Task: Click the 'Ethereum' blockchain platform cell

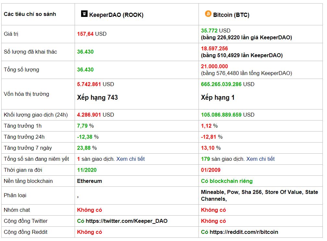Action: [89, 181]
